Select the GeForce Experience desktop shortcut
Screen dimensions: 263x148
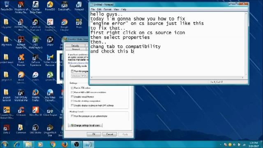tap(36, 60)
